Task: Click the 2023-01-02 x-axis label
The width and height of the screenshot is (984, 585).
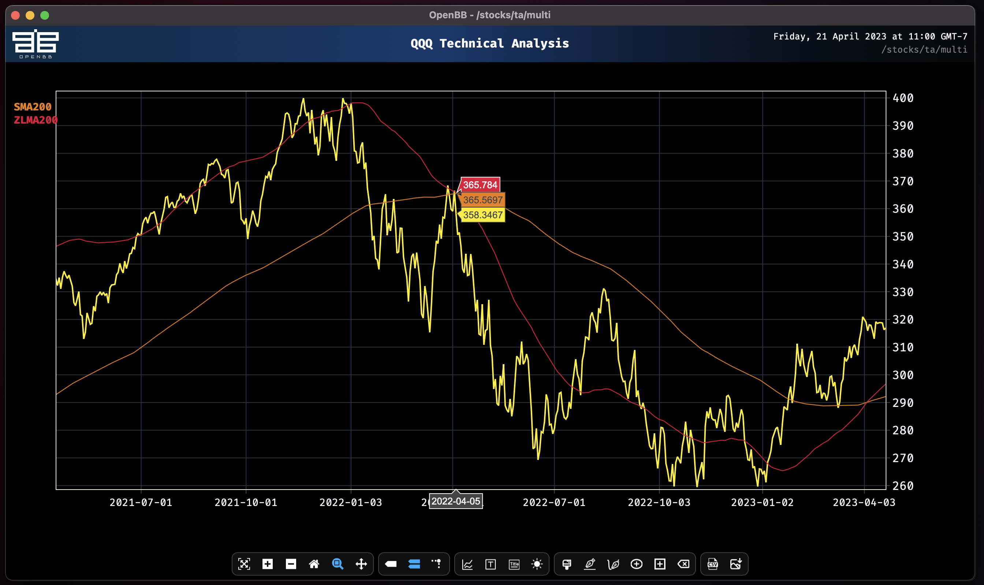Action: [762, 503]
